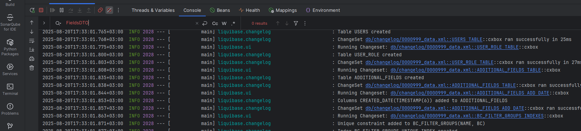Rerun the debug session

point(32,10)
